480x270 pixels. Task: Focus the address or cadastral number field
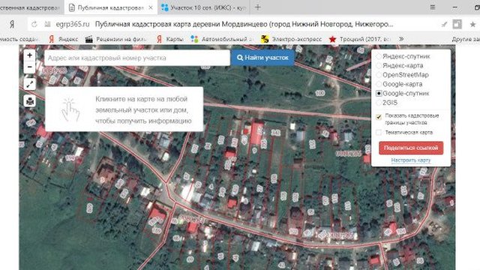pyautogui.click(x=137, y=58)
